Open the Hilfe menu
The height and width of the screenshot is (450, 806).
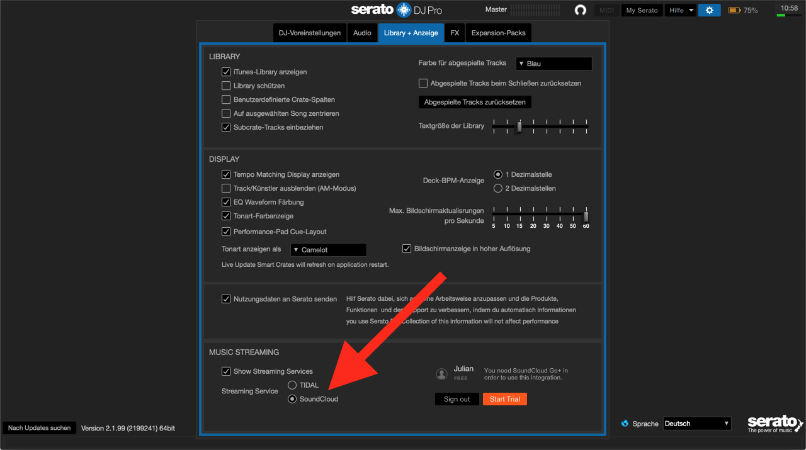pyautogui.click(x=680, y=9)
